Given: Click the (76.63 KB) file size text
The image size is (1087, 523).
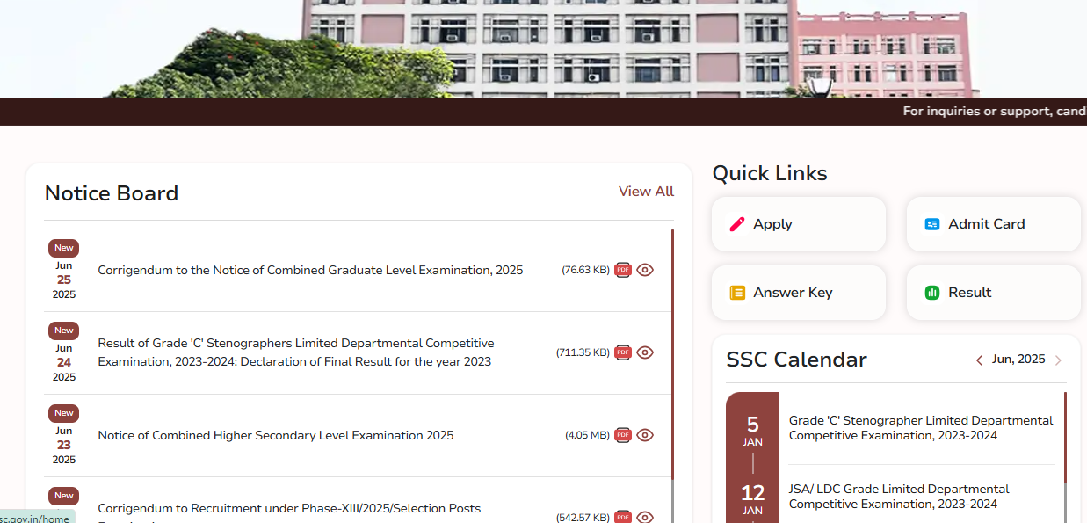Looking at the screenshot, I should (585, 270).
